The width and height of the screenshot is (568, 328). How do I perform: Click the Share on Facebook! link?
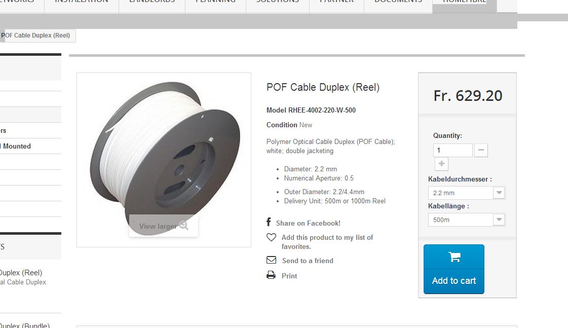(308, 223)
